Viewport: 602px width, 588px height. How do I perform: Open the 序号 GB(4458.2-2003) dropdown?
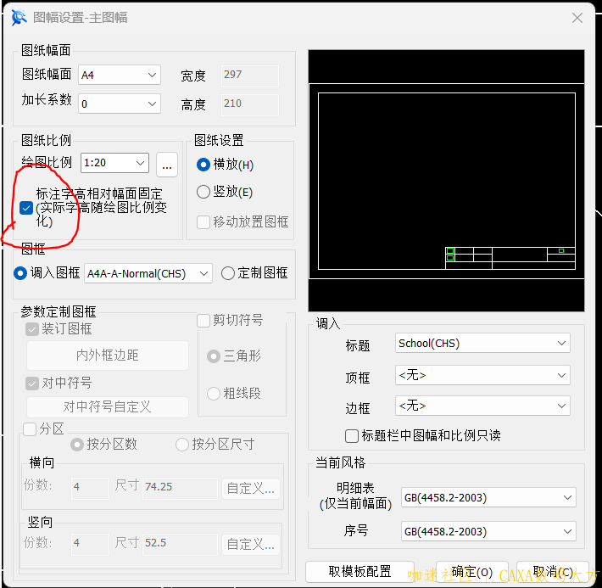(488, 531)
